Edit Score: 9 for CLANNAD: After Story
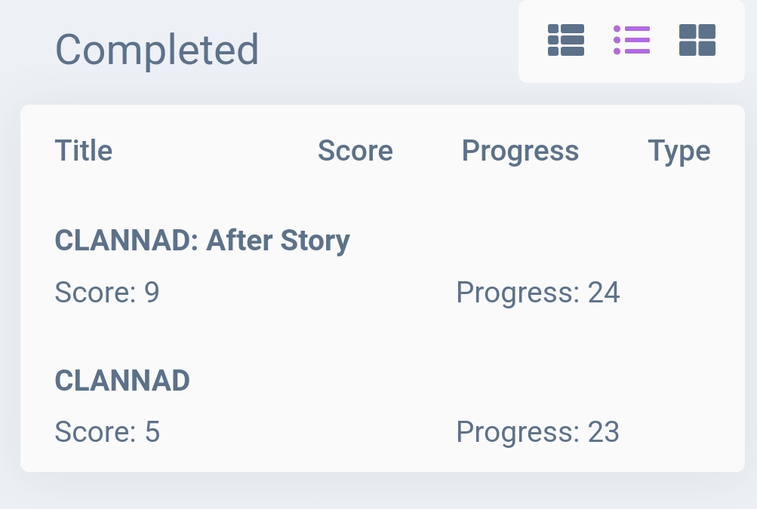This screenshot has height=509, width=757. 107,293
